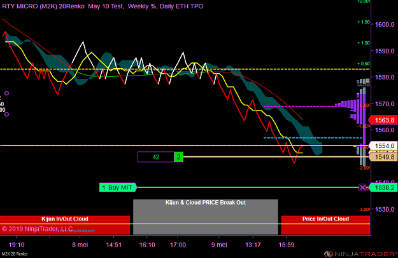Select the '1 Buy MIT' order flag
398x258 pixels.
pos(118,187)
